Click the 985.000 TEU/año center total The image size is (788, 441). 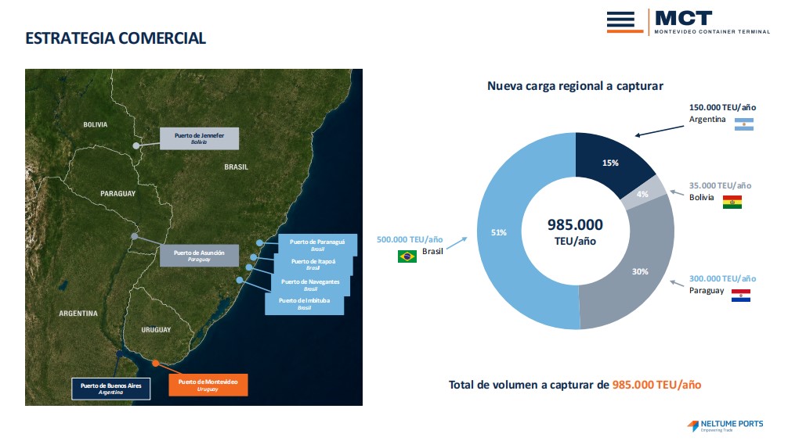575,231
